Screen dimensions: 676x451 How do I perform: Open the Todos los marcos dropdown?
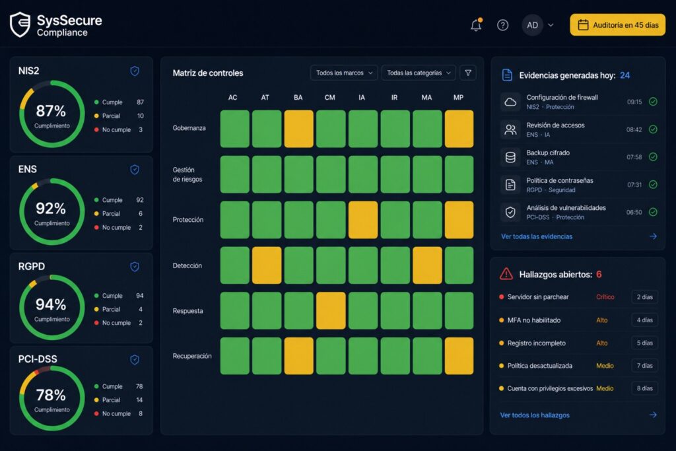tap(344, 73)
